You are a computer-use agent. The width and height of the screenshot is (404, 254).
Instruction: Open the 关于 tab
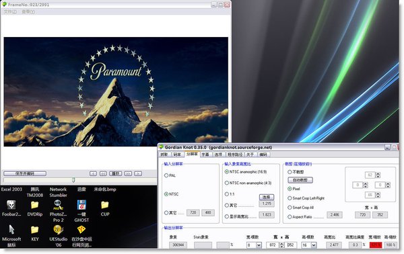(250, 155)
